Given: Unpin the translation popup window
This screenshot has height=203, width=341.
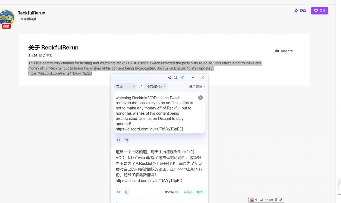Looking at the screenshot, I should (x=182, y=77).
